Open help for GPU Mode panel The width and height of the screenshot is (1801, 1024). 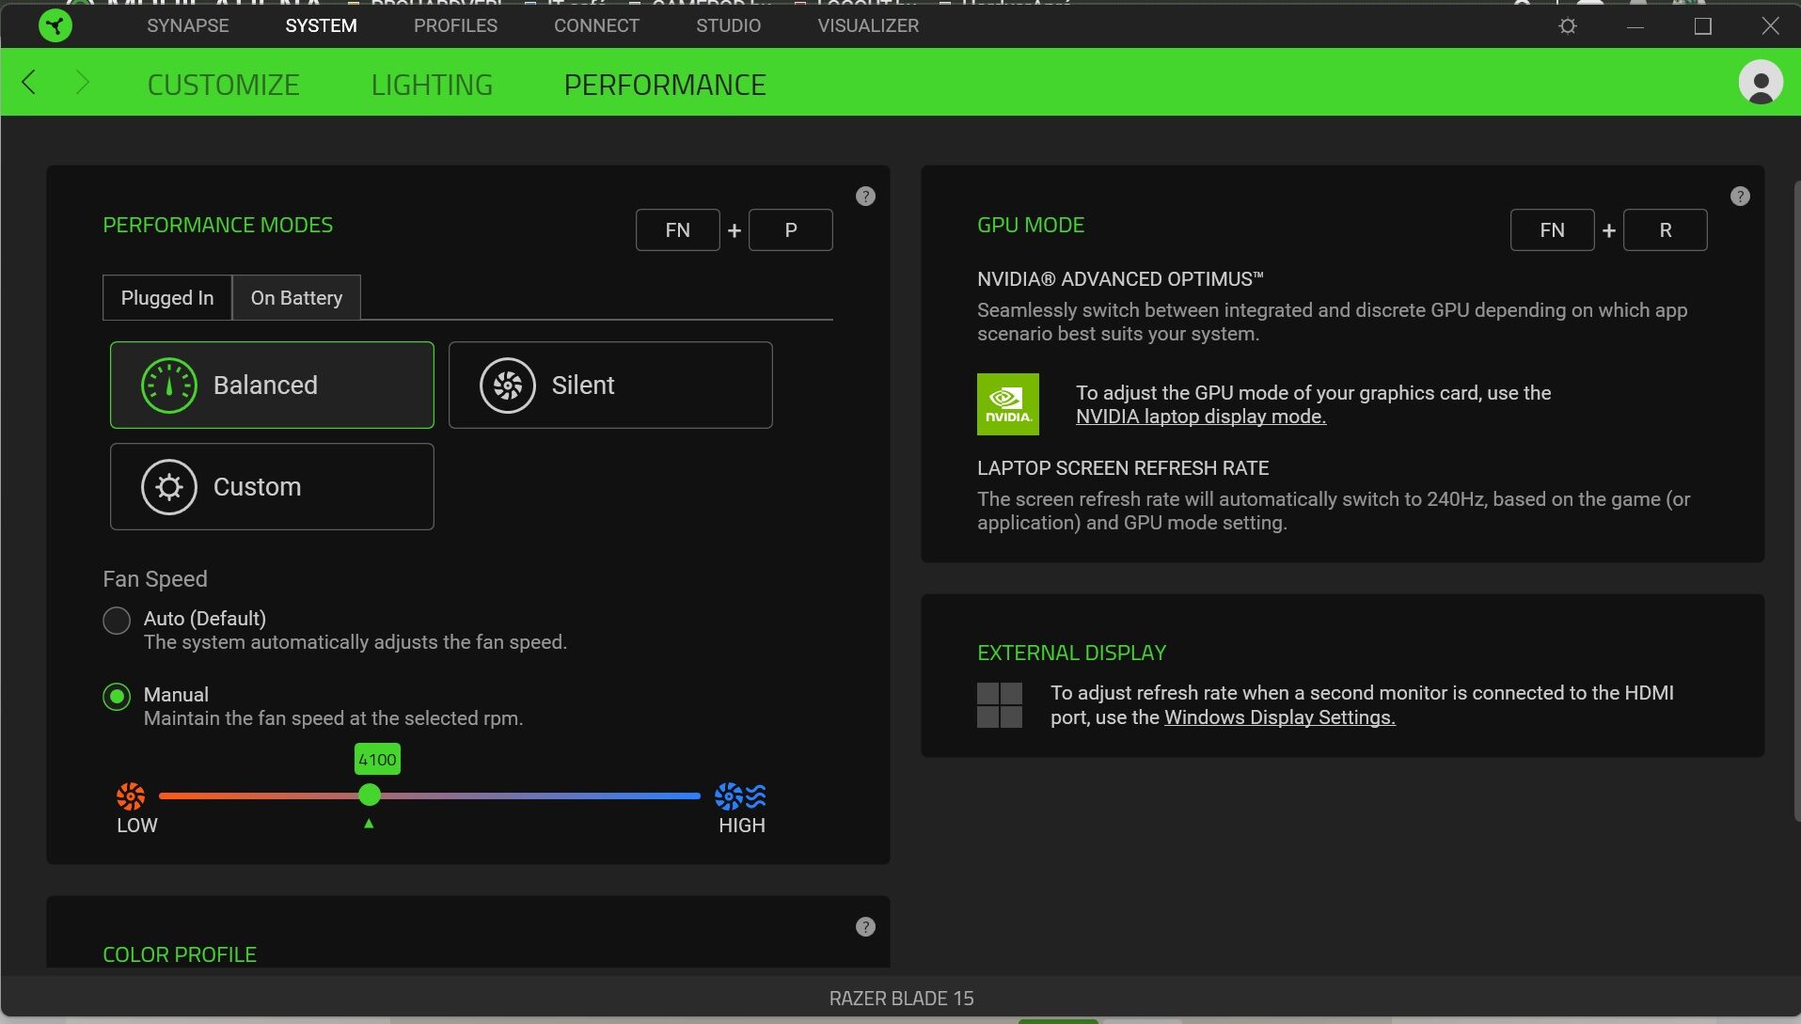(x=1740, y=196)
